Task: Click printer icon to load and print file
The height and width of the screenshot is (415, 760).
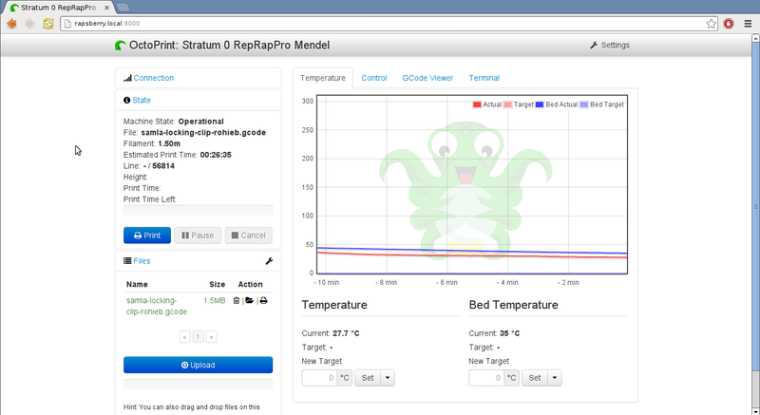Action: 263,300
